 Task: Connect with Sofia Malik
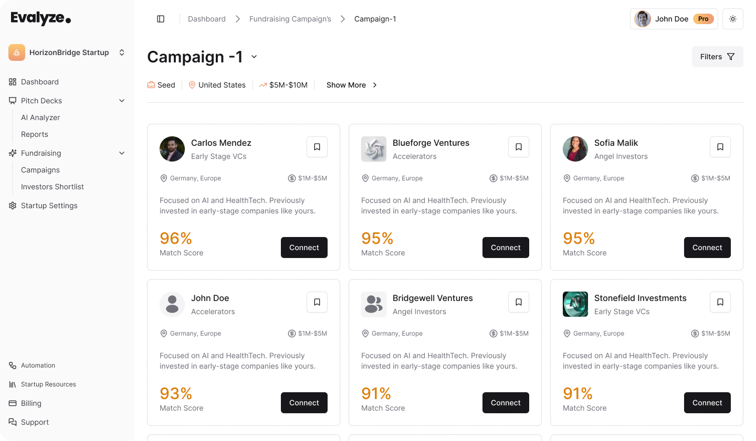point(707,248)
